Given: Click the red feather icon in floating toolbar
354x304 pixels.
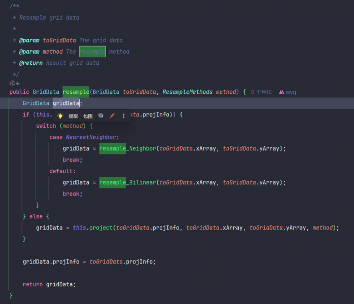Looking at the screenshot, I should coord(112,116).
